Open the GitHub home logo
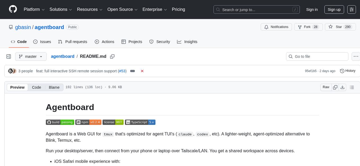The height and width of the screenshot is (166, 360). point(13,9)
